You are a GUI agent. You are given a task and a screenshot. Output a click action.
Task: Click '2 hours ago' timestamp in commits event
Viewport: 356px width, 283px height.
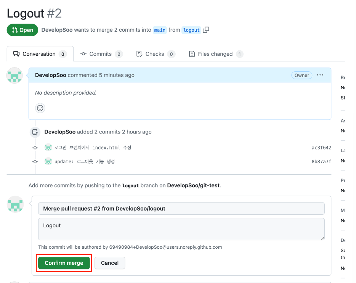[137, 132]
